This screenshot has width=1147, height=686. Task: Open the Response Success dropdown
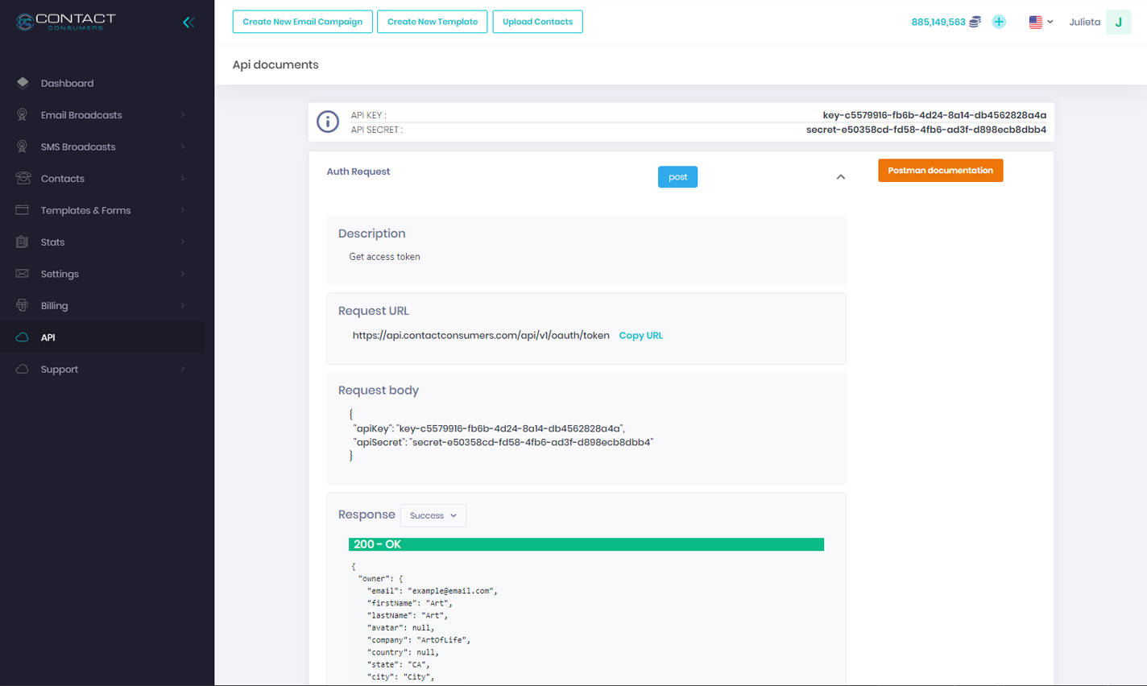[433, 515]
